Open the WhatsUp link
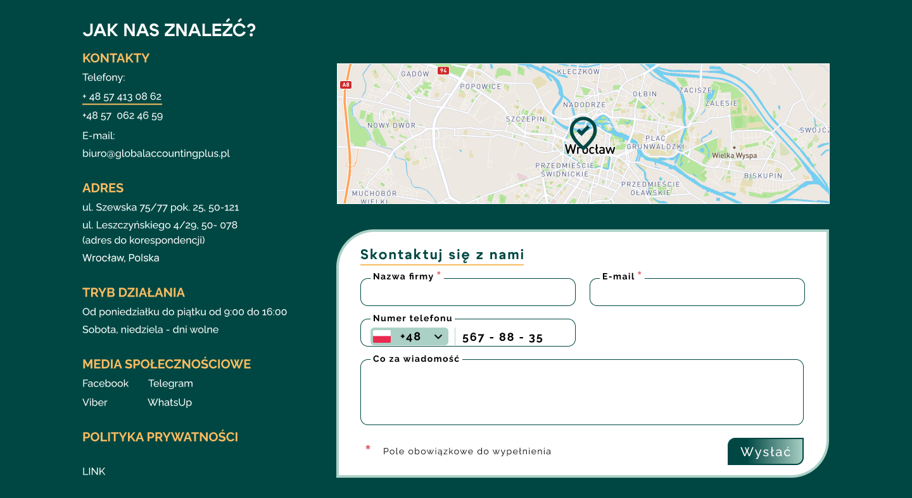912x498 pixels. (170, 402)
